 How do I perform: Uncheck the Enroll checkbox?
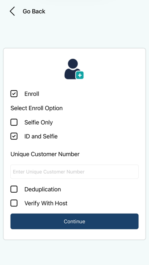click(14, 94)
